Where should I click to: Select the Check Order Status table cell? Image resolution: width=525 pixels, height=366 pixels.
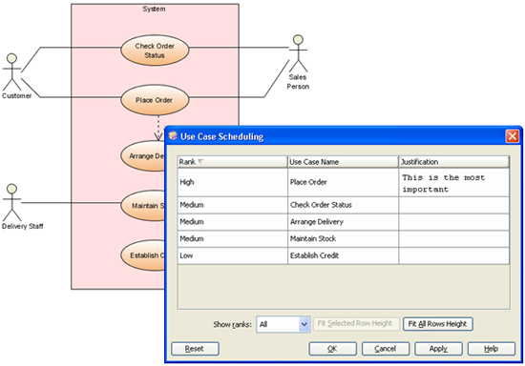coord(344,205)
